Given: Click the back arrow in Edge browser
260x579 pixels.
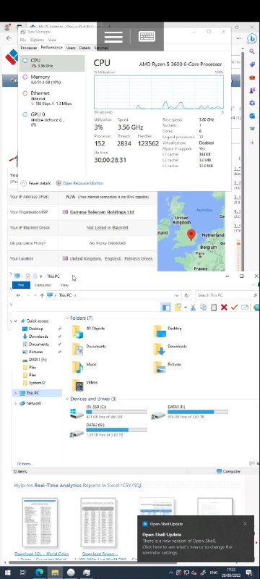Looking at the screenshot, I should click(9, 38).
